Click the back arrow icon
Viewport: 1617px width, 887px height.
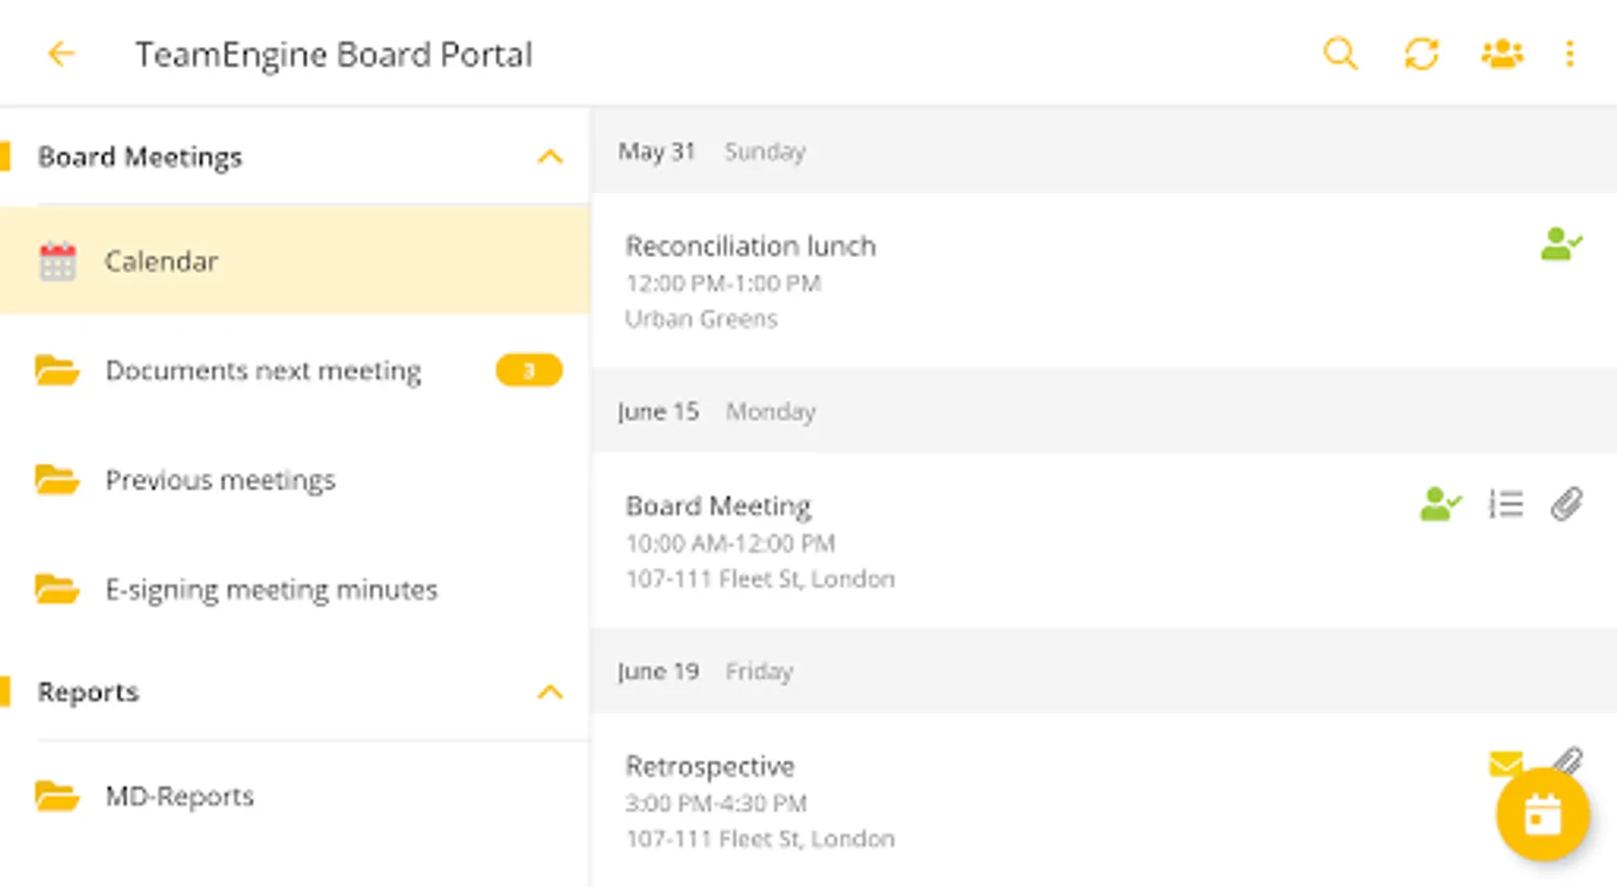(61, 54)
